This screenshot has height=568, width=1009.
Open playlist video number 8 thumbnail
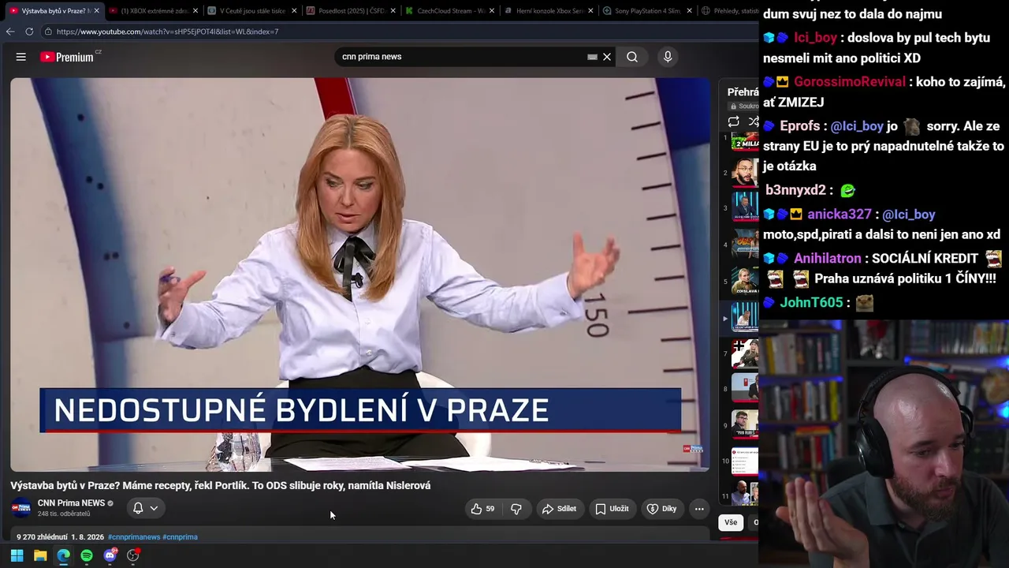[745, 389]
